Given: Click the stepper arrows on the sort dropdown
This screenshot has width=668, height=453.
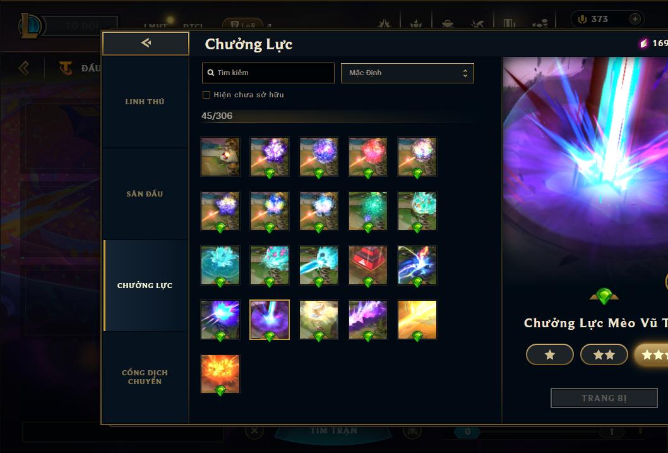Looking at the screenshot, I should point(465,73).
